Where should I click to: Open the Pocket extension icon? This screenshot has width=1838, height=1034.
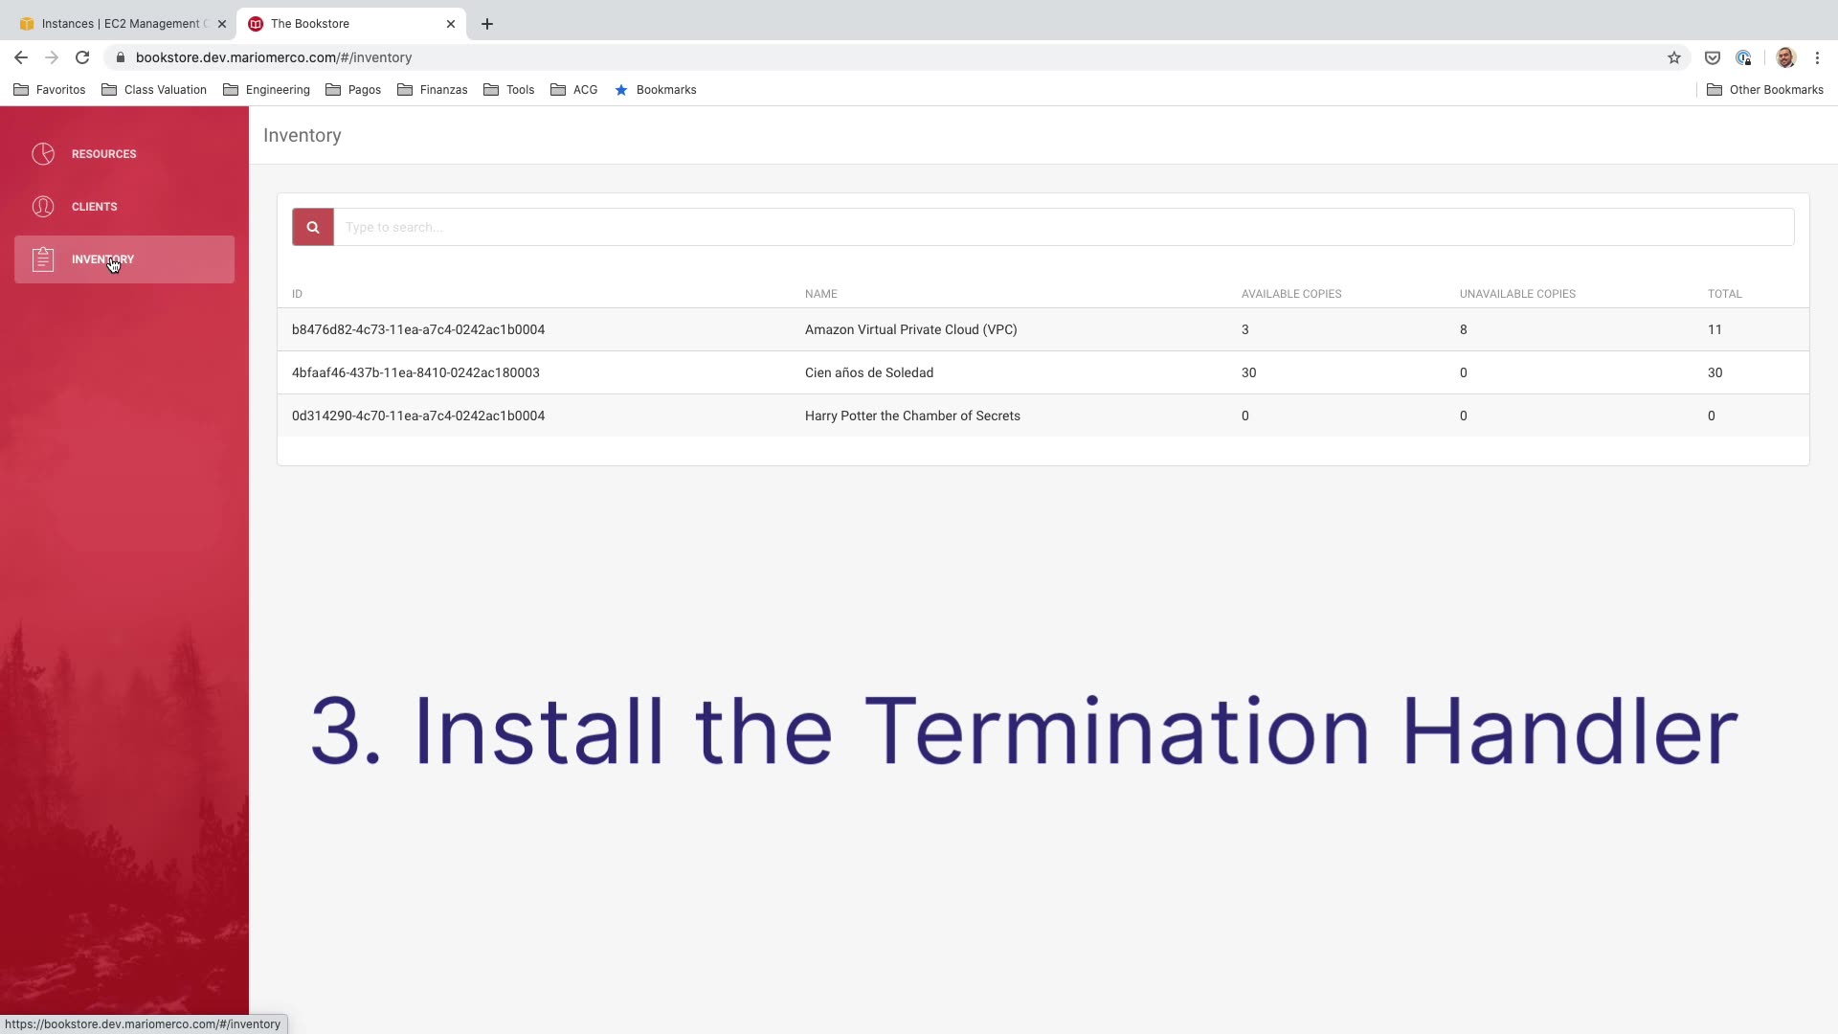click(1713, 57)
